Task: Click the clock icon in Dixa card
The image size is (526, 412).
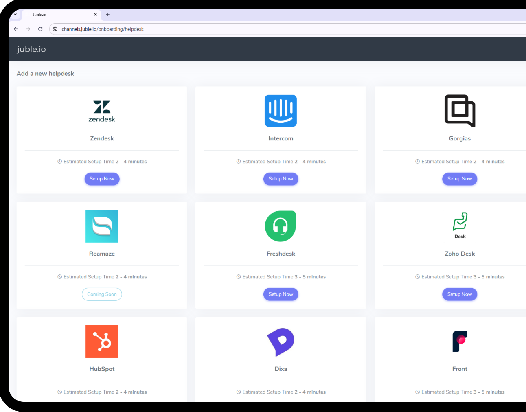Action: click(239, 392)
